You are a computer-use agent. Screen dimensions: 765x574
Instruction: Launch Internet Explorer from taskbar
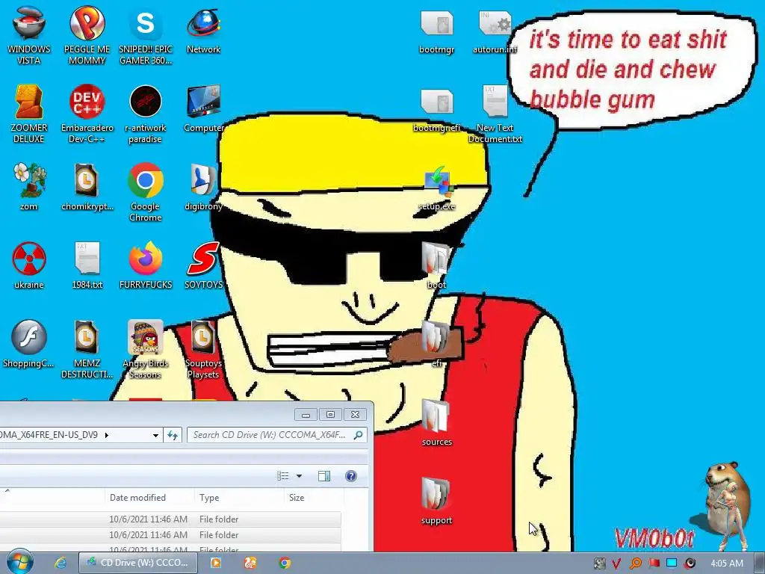coord(60,563)
